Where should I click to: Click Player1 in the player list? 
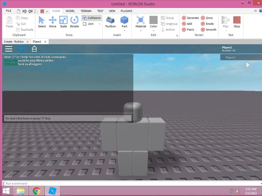click(241, 57)
